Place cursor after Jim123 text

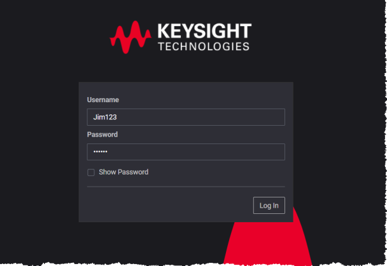118,117
